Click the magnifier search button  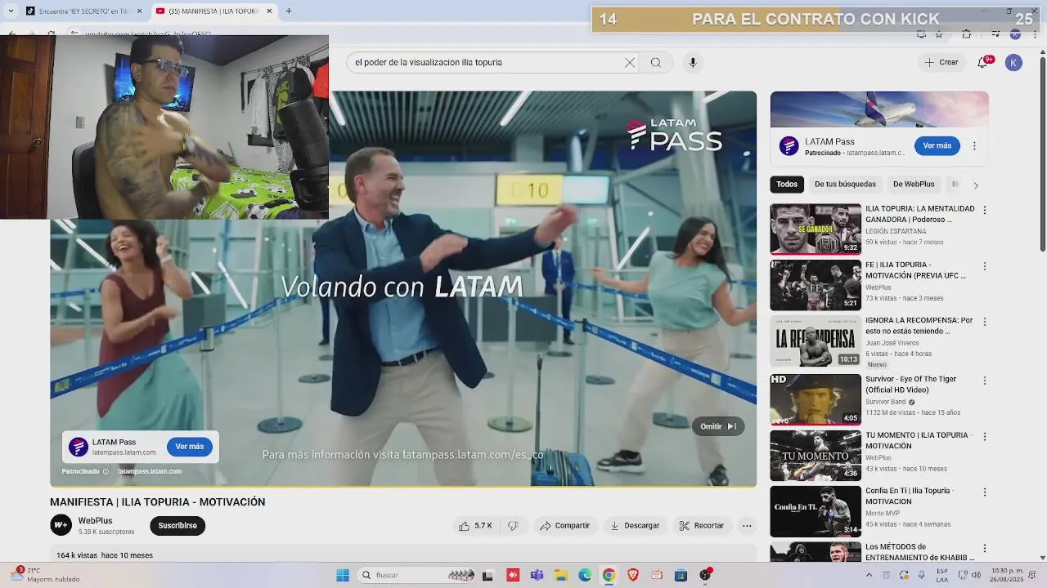tap(656, 62)
